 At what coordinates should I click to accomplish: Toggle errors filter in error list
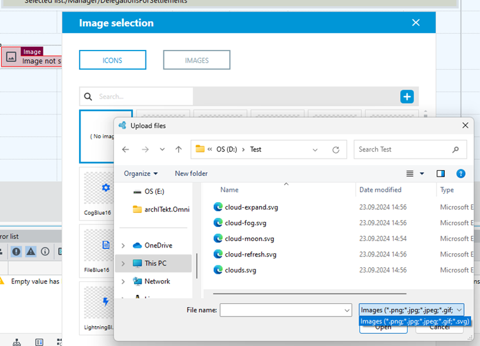tap(16, 252)
